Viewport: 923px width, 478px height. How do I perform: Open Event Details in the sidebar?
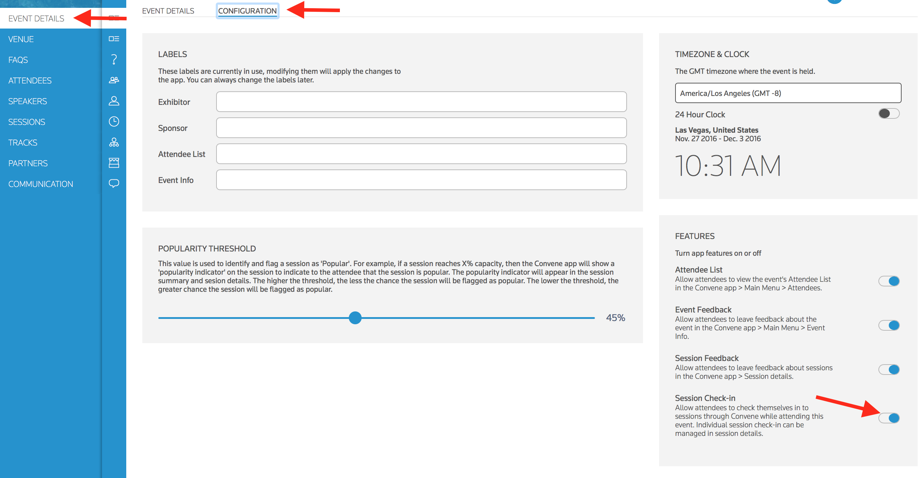[x=36, y=18]
